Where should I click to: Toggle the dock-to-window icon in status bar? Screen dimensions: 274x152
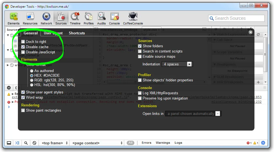[x=9, y=143]
